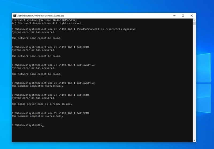Click the cmd.exe icon in the title bar
Image resolution: width=214 pixels, height=149 pixels.
coord(15,16)
